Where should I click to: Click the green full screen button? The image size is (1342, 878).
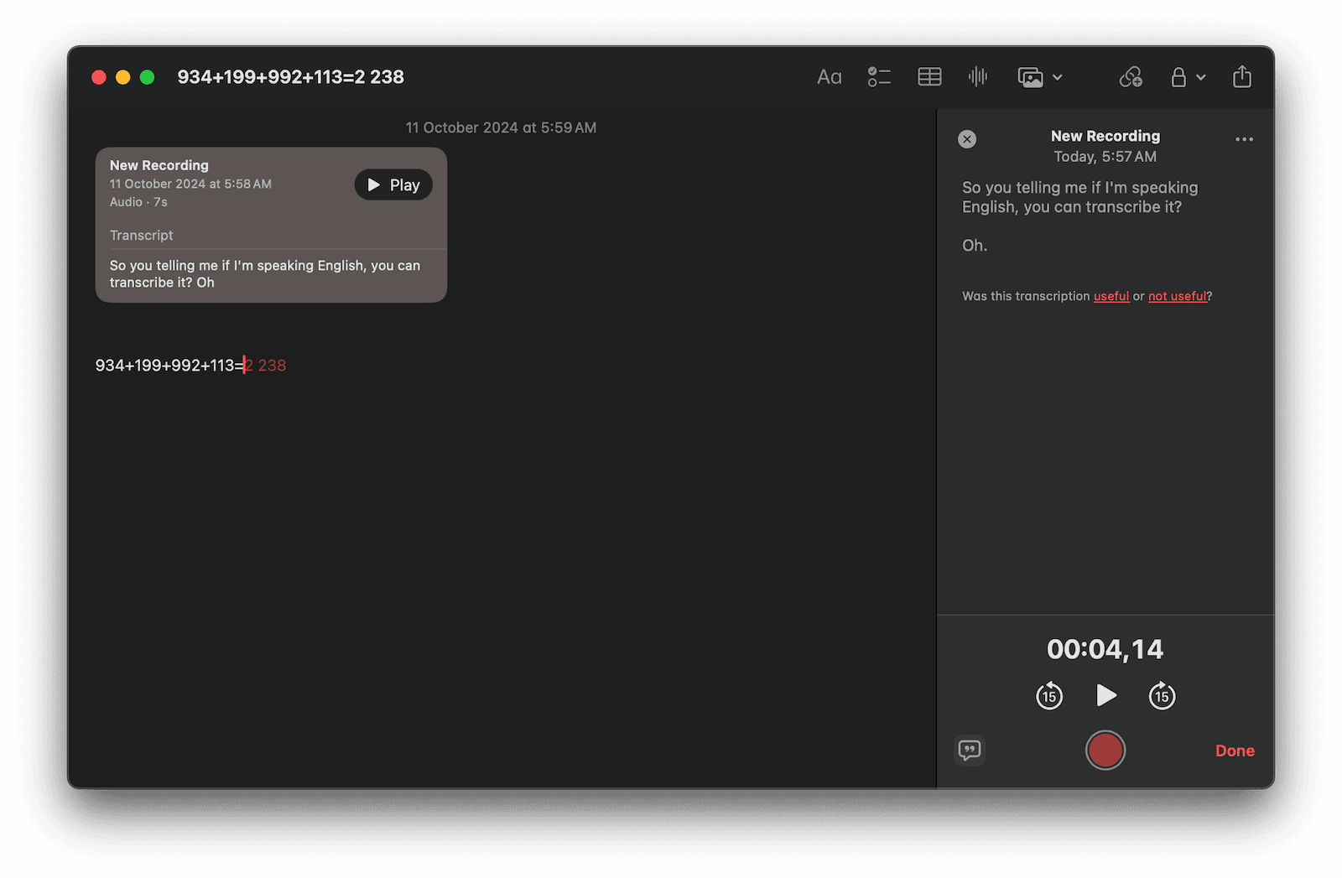coord(148,77)
